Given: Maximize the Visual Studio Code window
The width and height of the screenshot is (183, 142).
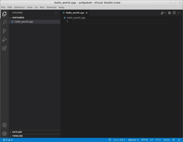Looking at the screenshot, I should [175, 2].
